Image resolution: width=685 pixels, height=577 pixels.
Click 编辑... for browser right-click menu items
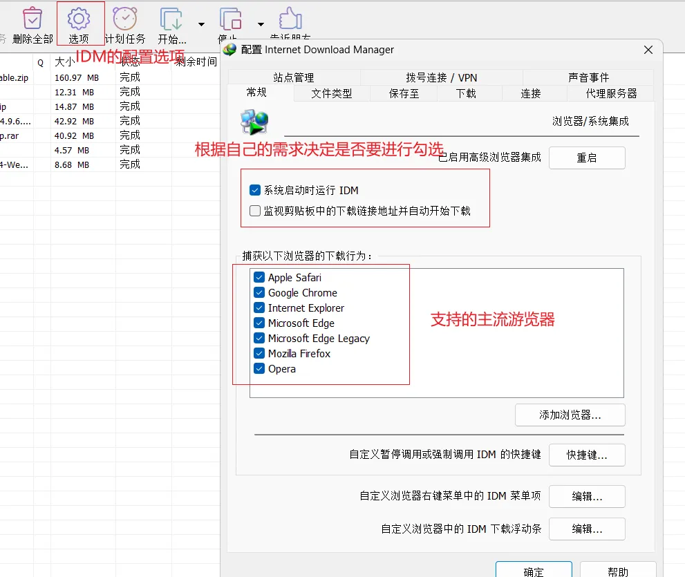tap(587, 497)
